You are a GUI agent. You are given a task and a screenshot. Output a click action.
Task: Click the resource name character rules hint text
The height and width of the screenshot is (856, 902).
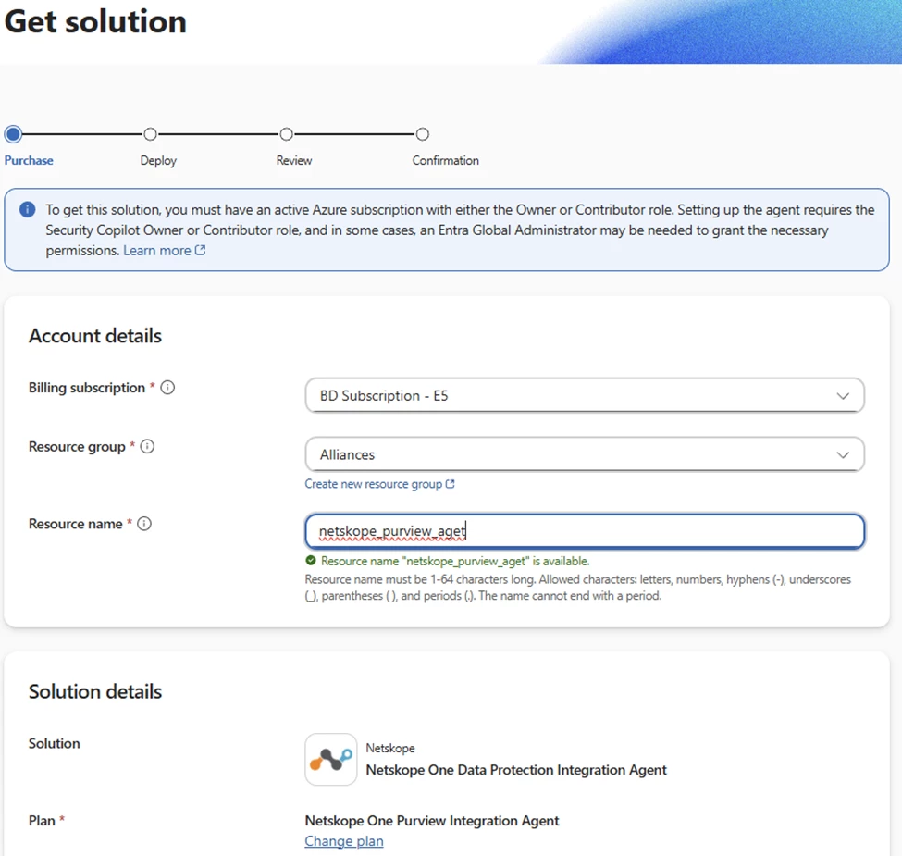[x=577, y=588]
